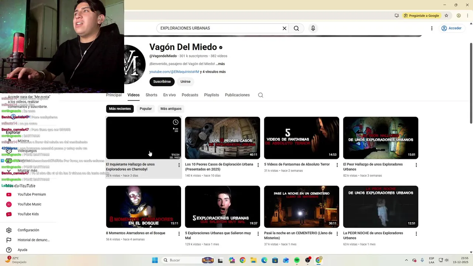Search within the channel using the magnifier icon
Screen dimensions: 473x266
click(261, 95)
